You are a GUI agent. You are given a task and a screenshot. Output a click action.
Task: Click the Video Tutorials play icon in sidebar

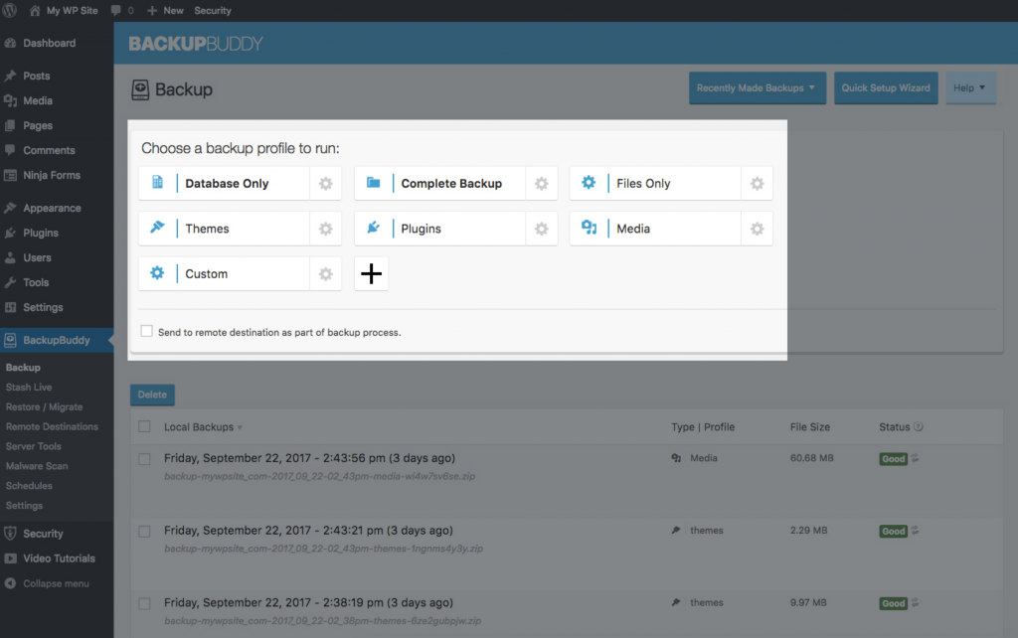(10, 558)
